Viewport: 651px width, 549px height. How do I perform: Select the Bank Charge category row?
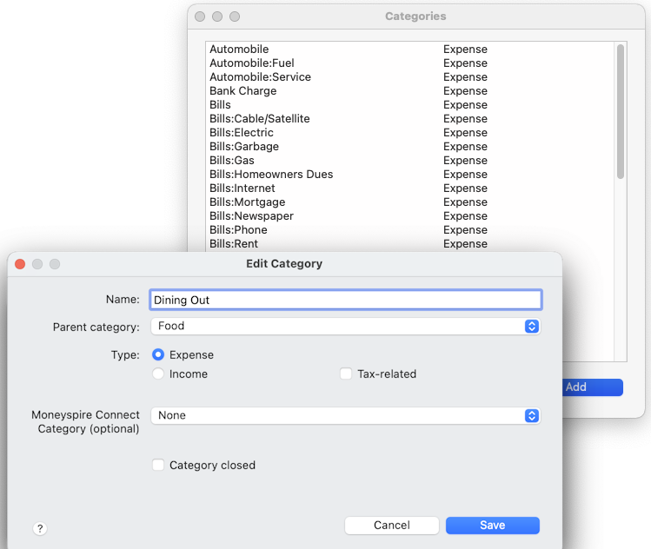click(409, 91)
